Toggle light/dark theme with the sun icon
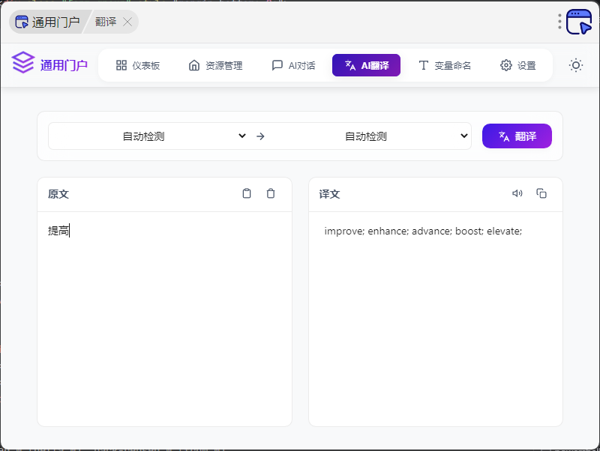Image resolution: width=600 pixels, height=451 pixels. click(x=576, y=65)
